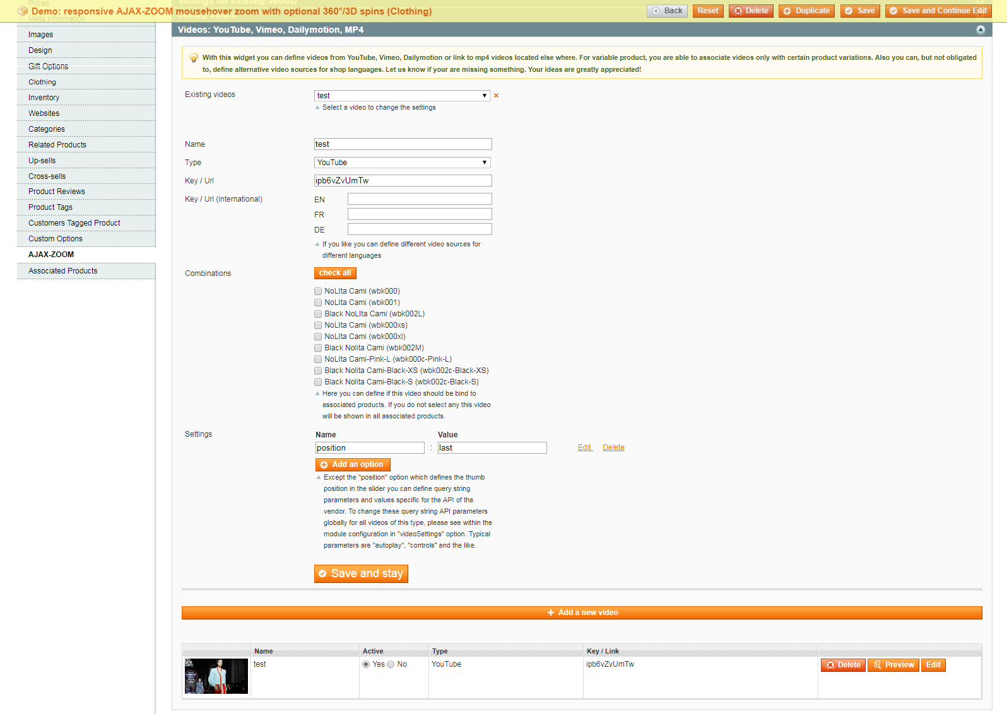Select the Active No radio button
Viewport: 1007px width, 714px height.
(391, 664)
